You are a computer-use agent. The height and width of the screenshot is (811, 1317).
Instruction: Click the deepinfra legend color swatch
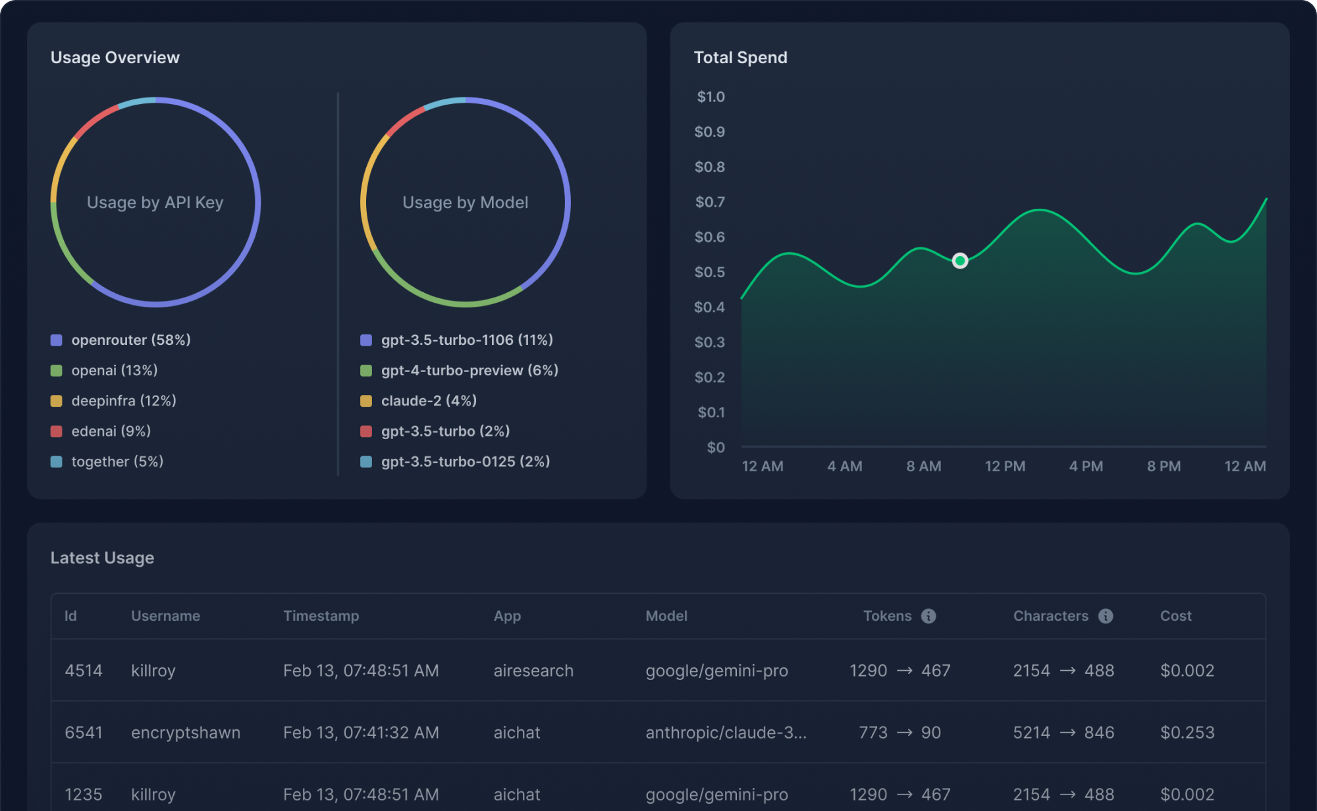(57, 401)
